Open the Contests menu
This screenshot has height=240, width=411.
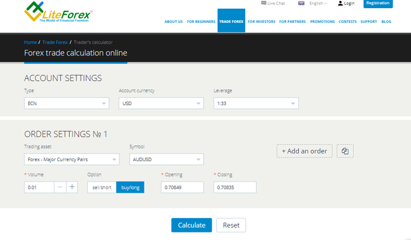347,22
